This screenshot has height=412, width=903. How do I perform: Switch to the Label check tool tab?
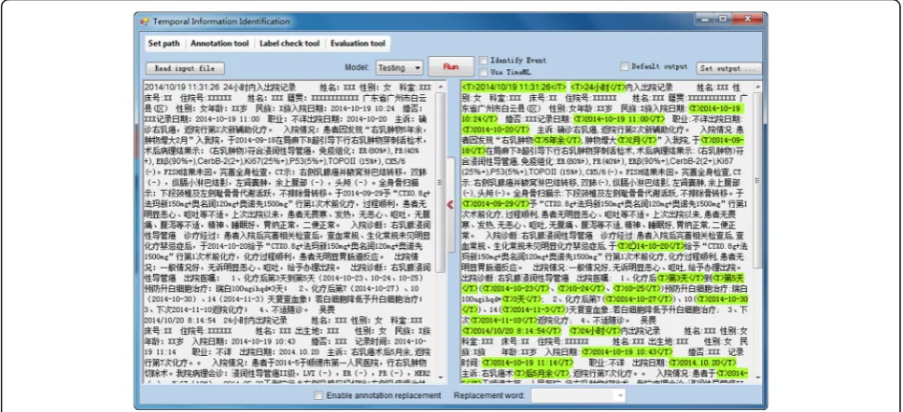click(x=289, y=44)
